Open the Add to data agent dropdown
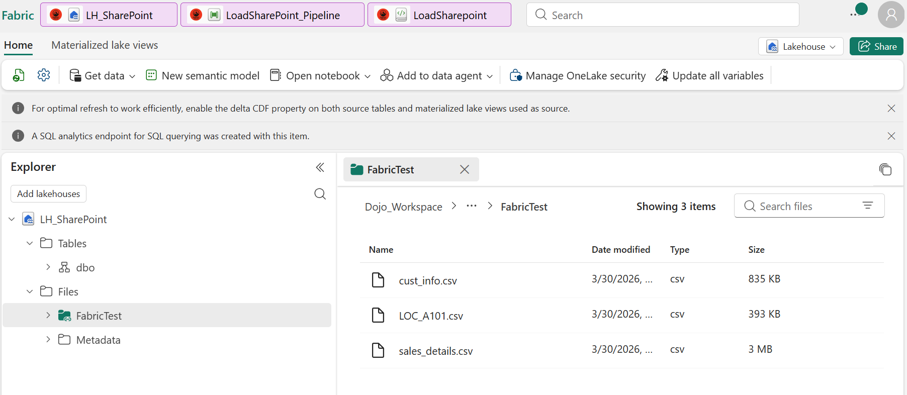The width and height of the screenshot is (907, 395). [436, 75]
